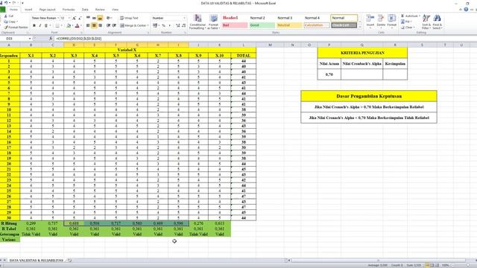This screenshot has width=477, height=268.
Task: Click the AutoSum sigma icon
Action: (x=402, y=16)
